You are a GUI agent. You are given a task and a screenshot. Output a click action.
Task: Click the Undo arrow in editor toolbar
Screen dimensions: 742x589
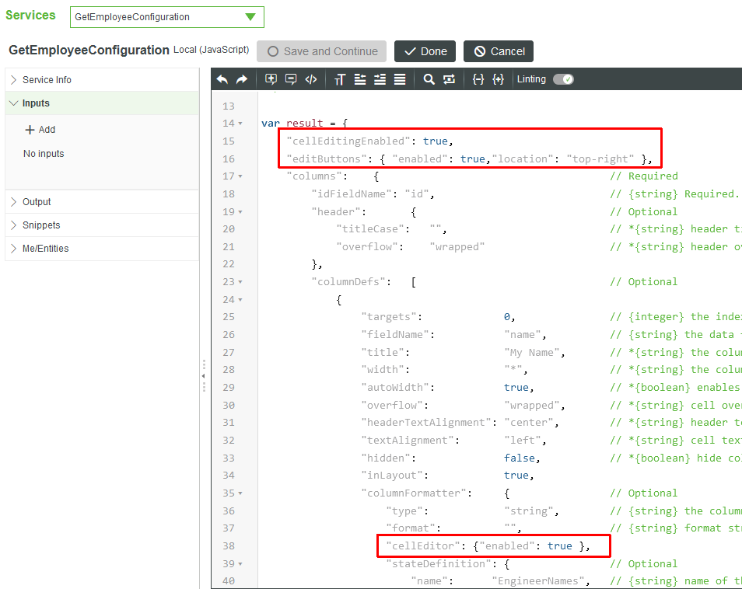click(x=222, y=79)
